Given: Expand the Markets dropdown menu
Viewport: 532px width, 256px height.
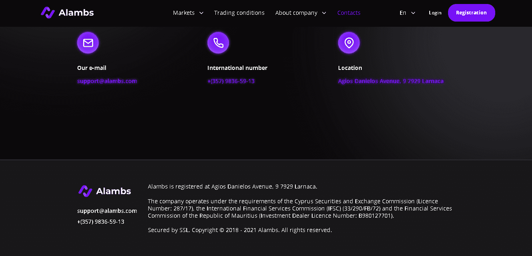Looking at the screenshot, I should pyautogui.click(x=188, y=12).
